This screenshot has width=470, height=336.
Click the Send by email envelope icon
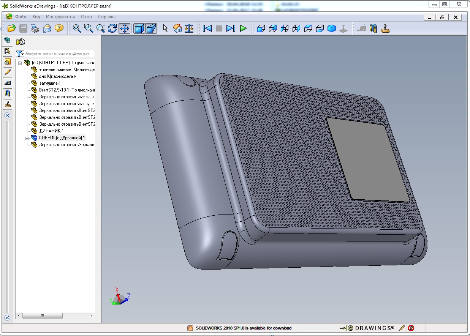tap(47, 28)
